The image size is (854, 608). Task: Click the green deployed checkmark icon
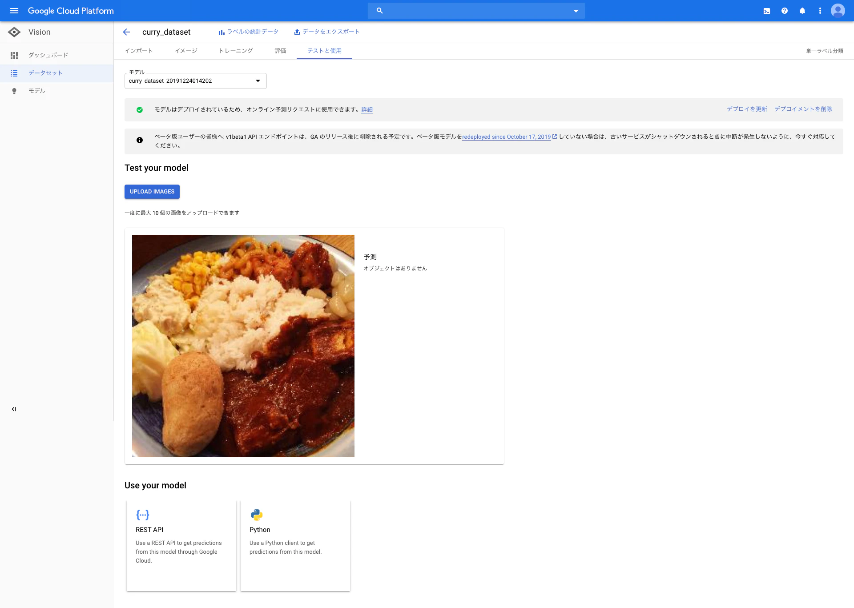(x=140, y=110)
